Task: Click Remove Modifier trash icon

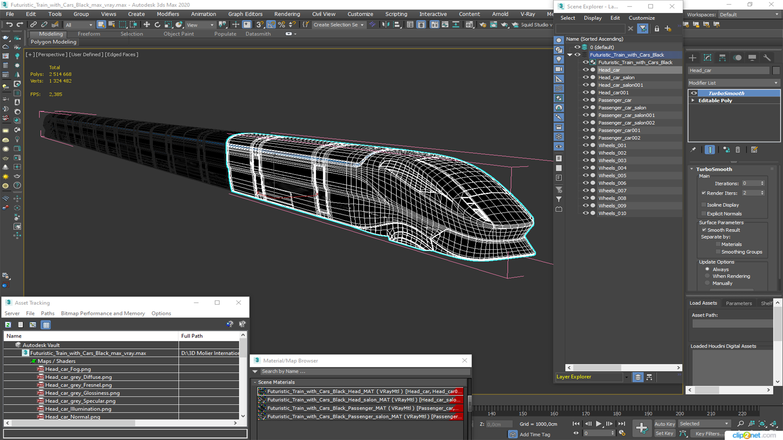Action: pyautogui.click(x=738, y=150)
